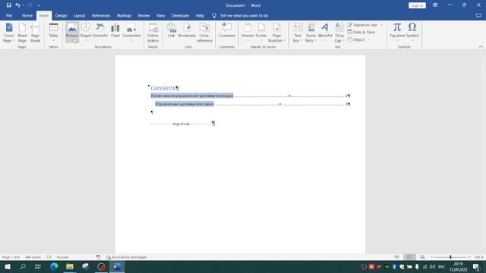Click the Page Break marker line
Screen dimensions: 486x273
[181, 124]
